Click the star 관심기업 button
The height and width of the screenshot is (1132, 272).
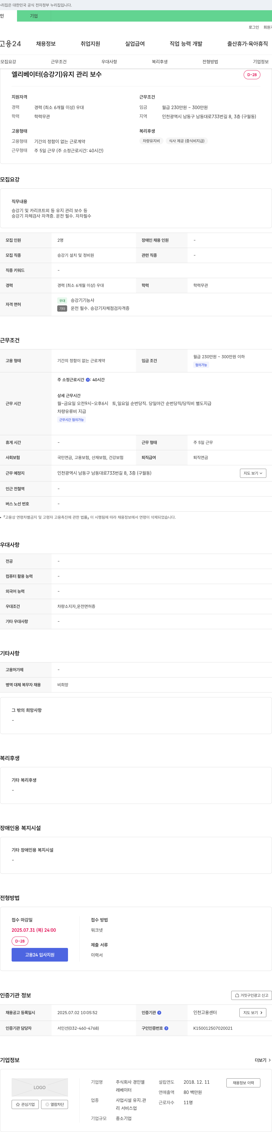(x=25, y=1104)
